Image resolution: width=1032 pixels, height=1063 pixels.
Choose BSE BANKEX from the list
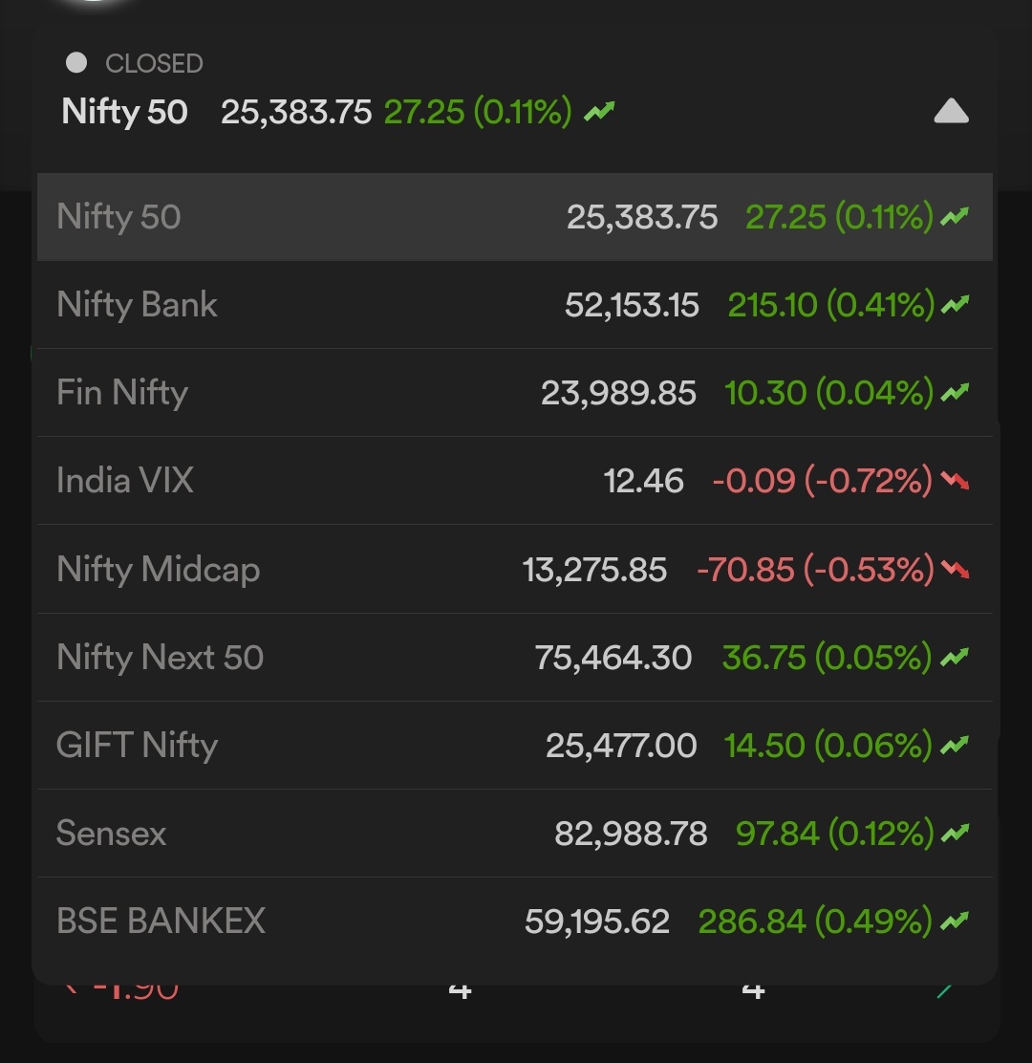click(515, 922)
